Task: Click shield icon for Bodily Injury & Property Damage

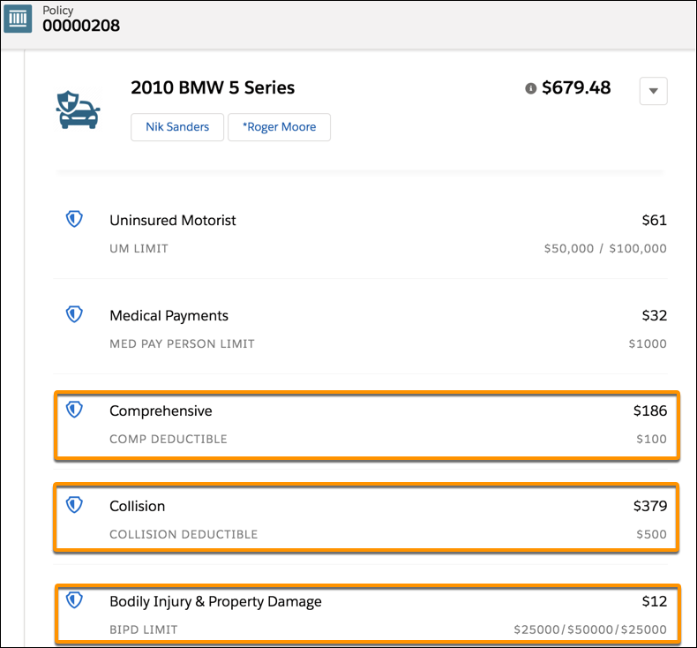Action: (x=74, y=600)
